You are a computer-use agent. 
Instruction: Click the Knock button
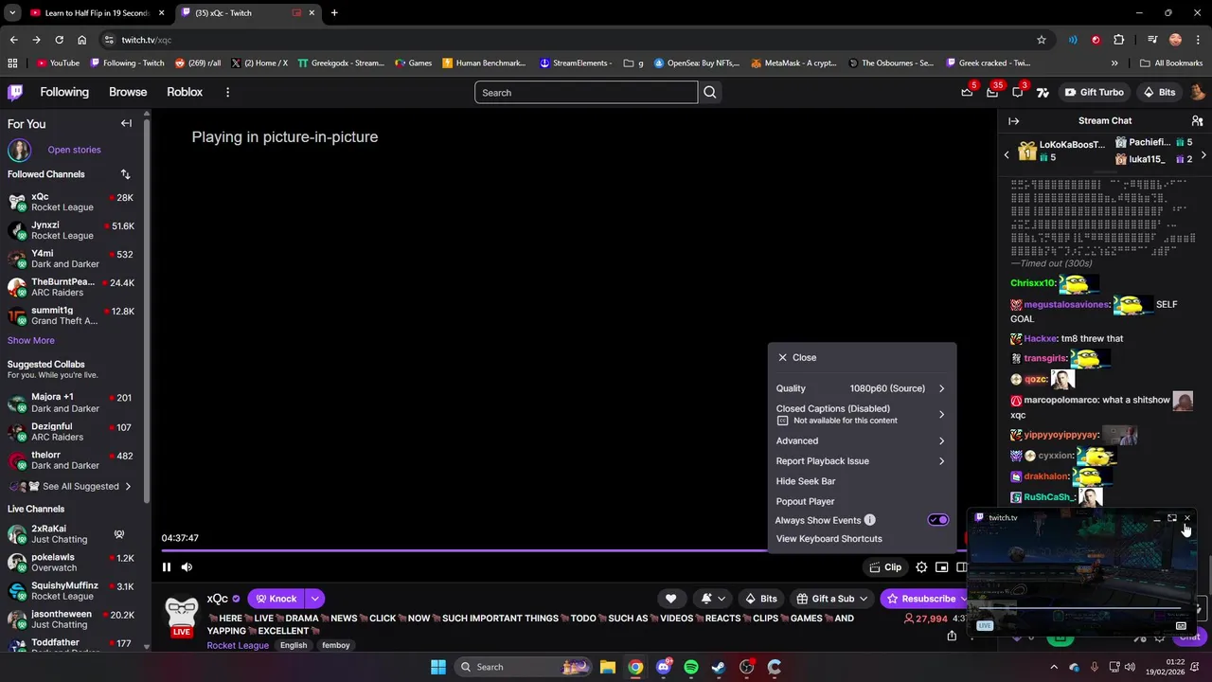click(x=276, y=599)
